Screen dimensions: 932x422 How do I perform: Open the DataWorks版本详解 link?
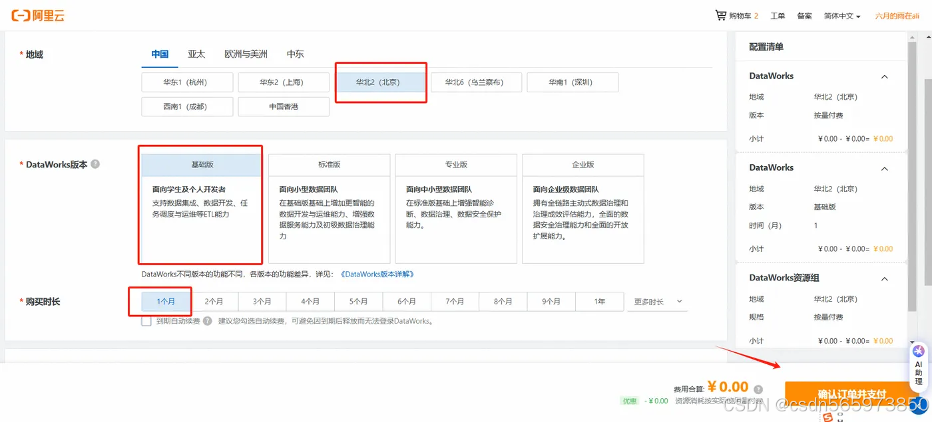tap(377, 273)
